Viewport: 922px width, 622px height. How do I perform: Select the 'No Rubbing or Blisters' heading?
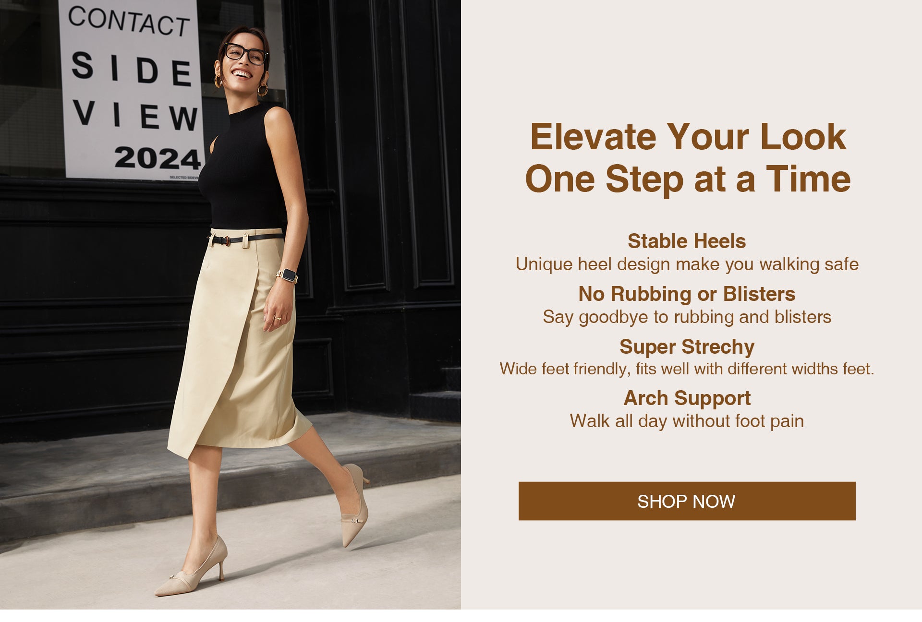tap(687, 294)
